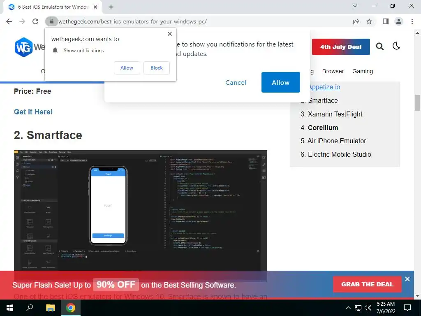The width and height of the screenshot is (421, 316).
Task: Open File Explorer from taskbar
Action: point(50,308)
